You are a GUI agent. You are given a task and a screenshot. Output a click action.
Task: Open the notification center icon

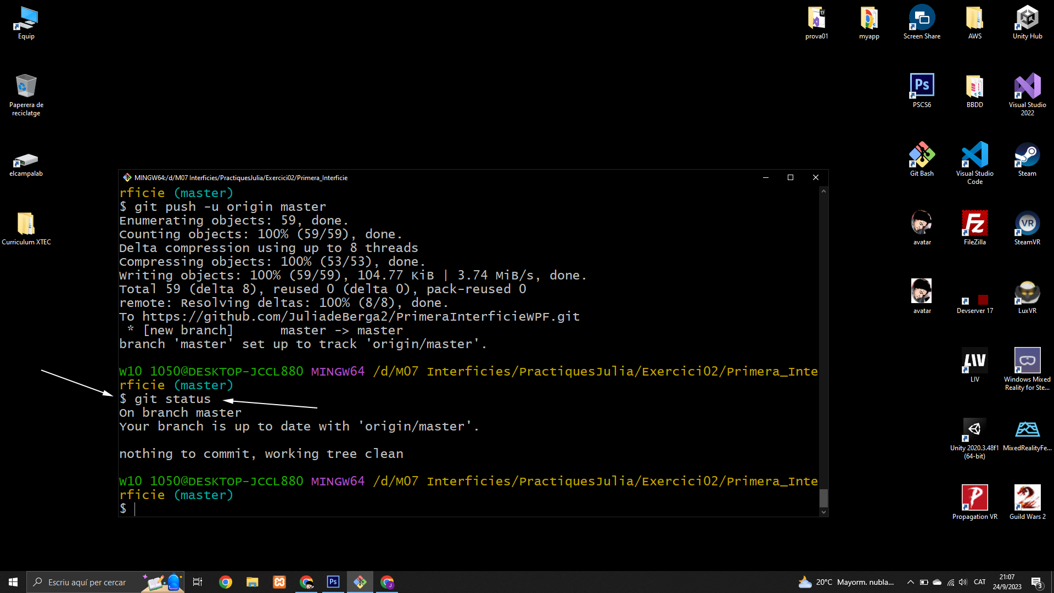(x=1036, y=582)
